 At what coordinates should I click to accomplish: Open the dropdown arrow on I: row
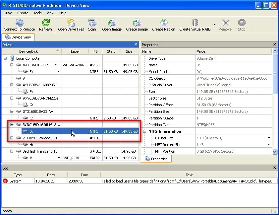59,158
